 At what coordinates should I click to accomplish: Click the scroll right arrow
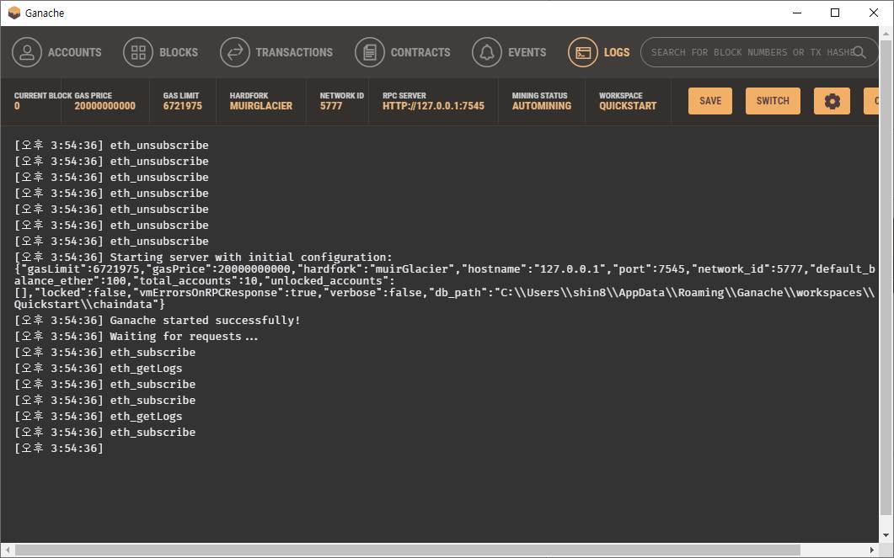pyautogui.click(x=872, y=550)
